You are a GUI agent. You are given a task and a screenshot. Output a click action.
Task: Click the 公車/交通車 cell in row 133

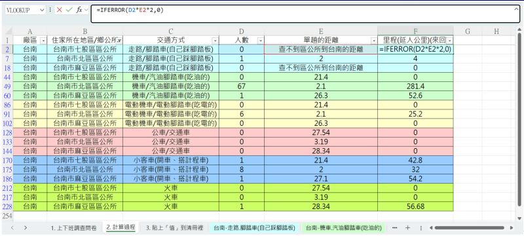click(171, 142)
